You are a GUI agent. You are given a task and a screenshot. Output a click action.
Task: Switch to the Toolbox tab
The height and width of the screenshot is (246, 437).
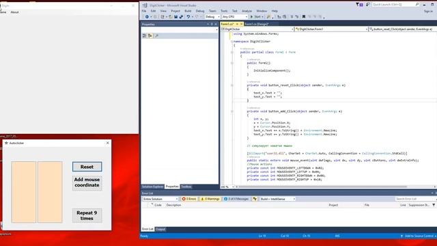pyautogui.click(x=186, y=187)
